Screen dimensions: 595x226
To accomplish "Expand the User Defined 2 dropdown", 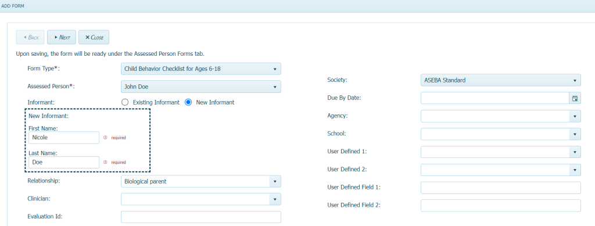I will click(575, 170).
